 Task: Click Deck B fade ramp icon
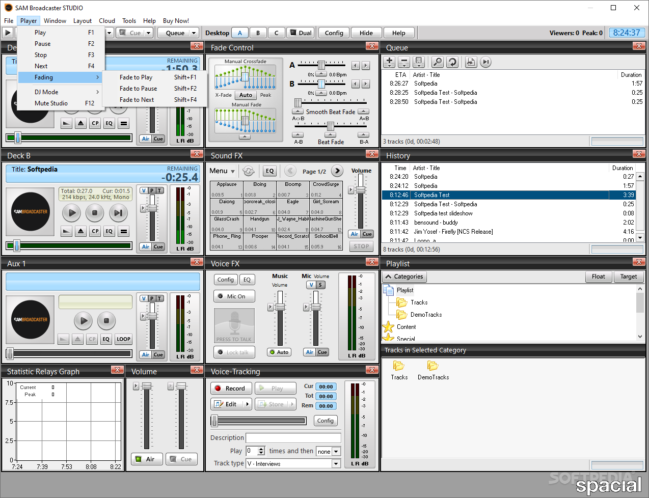click(66, 231)
